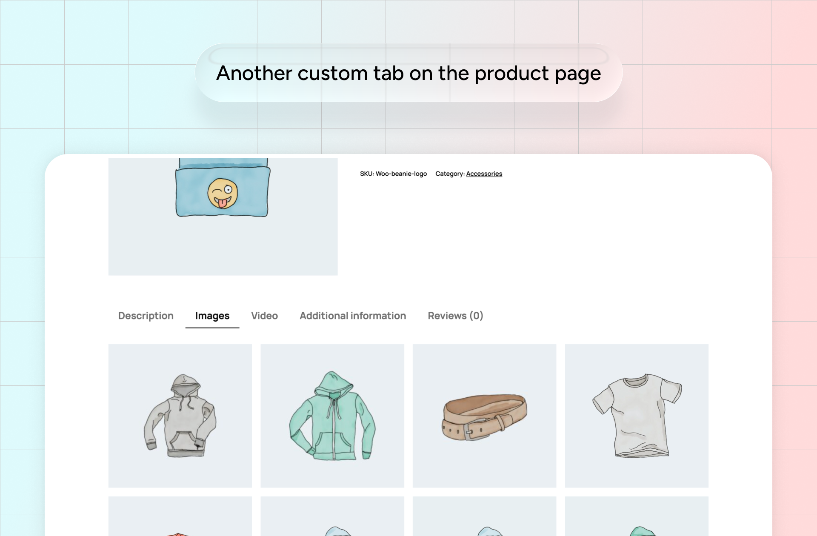817x536 pixels.
Task: Click the main winking-emoji beanie product photo
Action: tap(223, 216)
